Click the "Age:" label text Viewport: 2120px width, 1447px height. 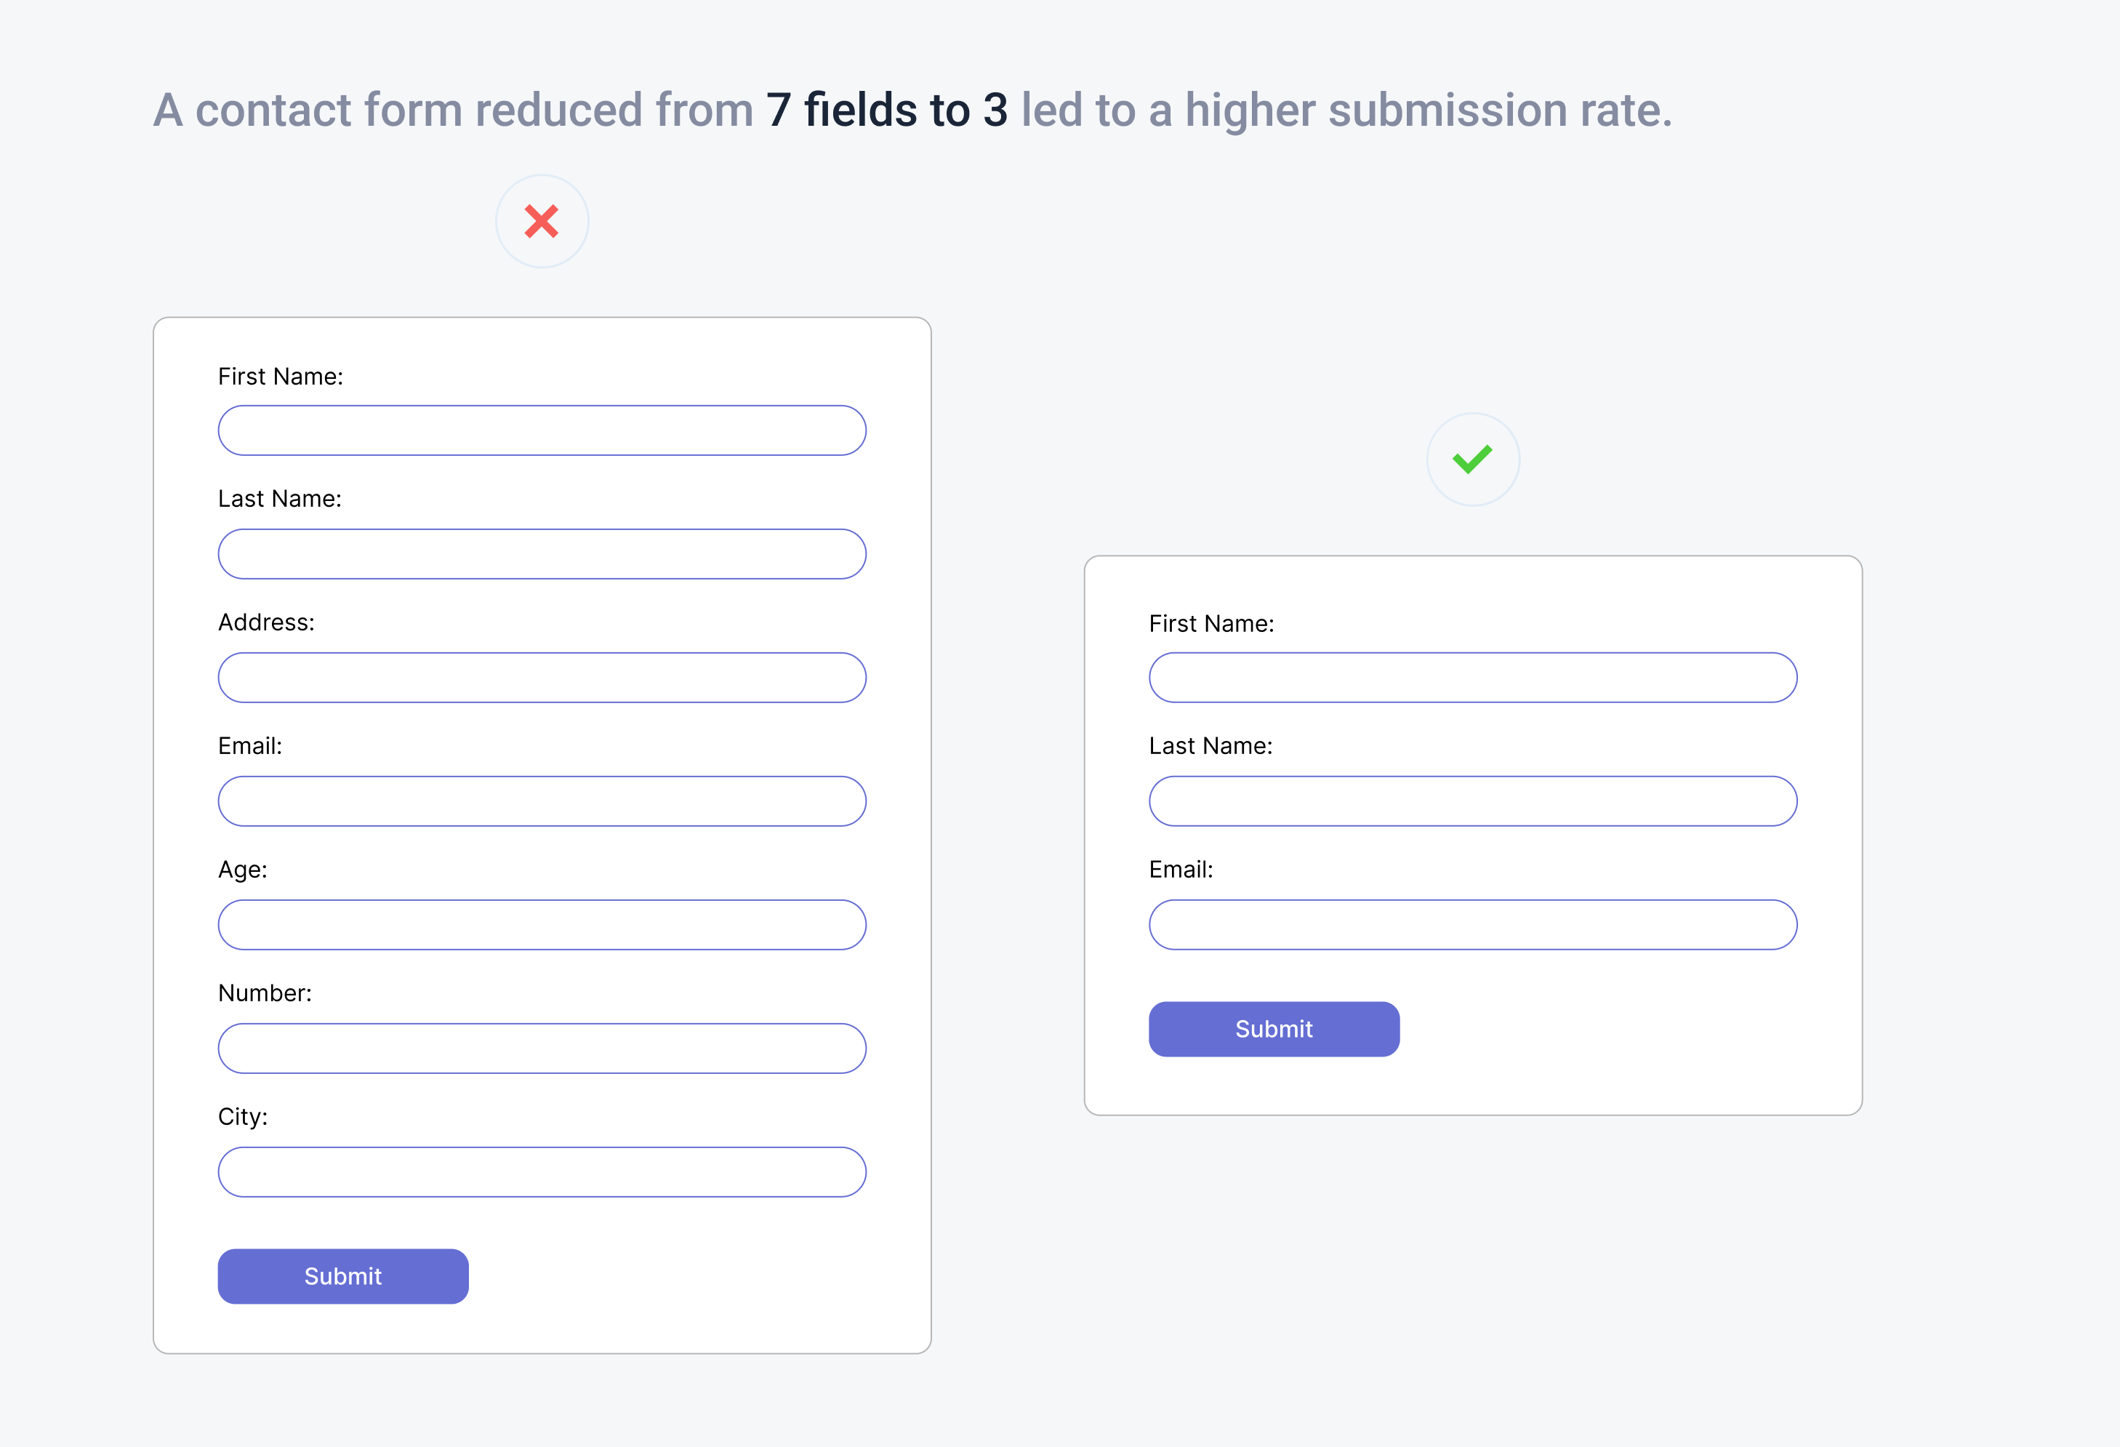tap(243, 870)
